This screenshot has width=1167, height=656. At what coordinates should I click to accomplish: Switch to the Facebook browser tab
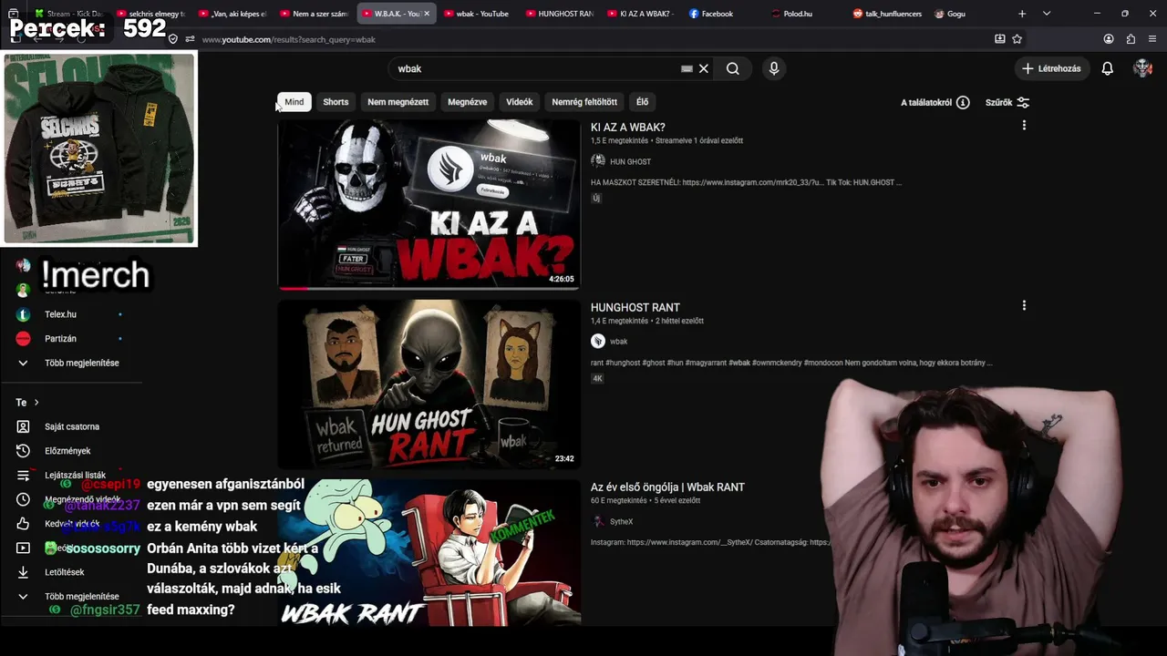(711, 14)
